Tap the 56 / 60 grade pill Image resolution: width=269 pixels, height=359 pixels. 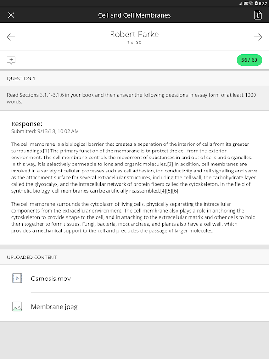click(249, 60)
